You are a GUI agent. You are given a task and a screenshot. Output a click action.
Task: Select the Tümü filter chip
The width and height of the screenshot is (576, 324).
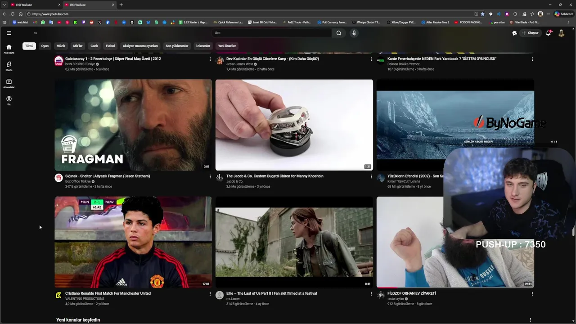[x=29, y=46]
